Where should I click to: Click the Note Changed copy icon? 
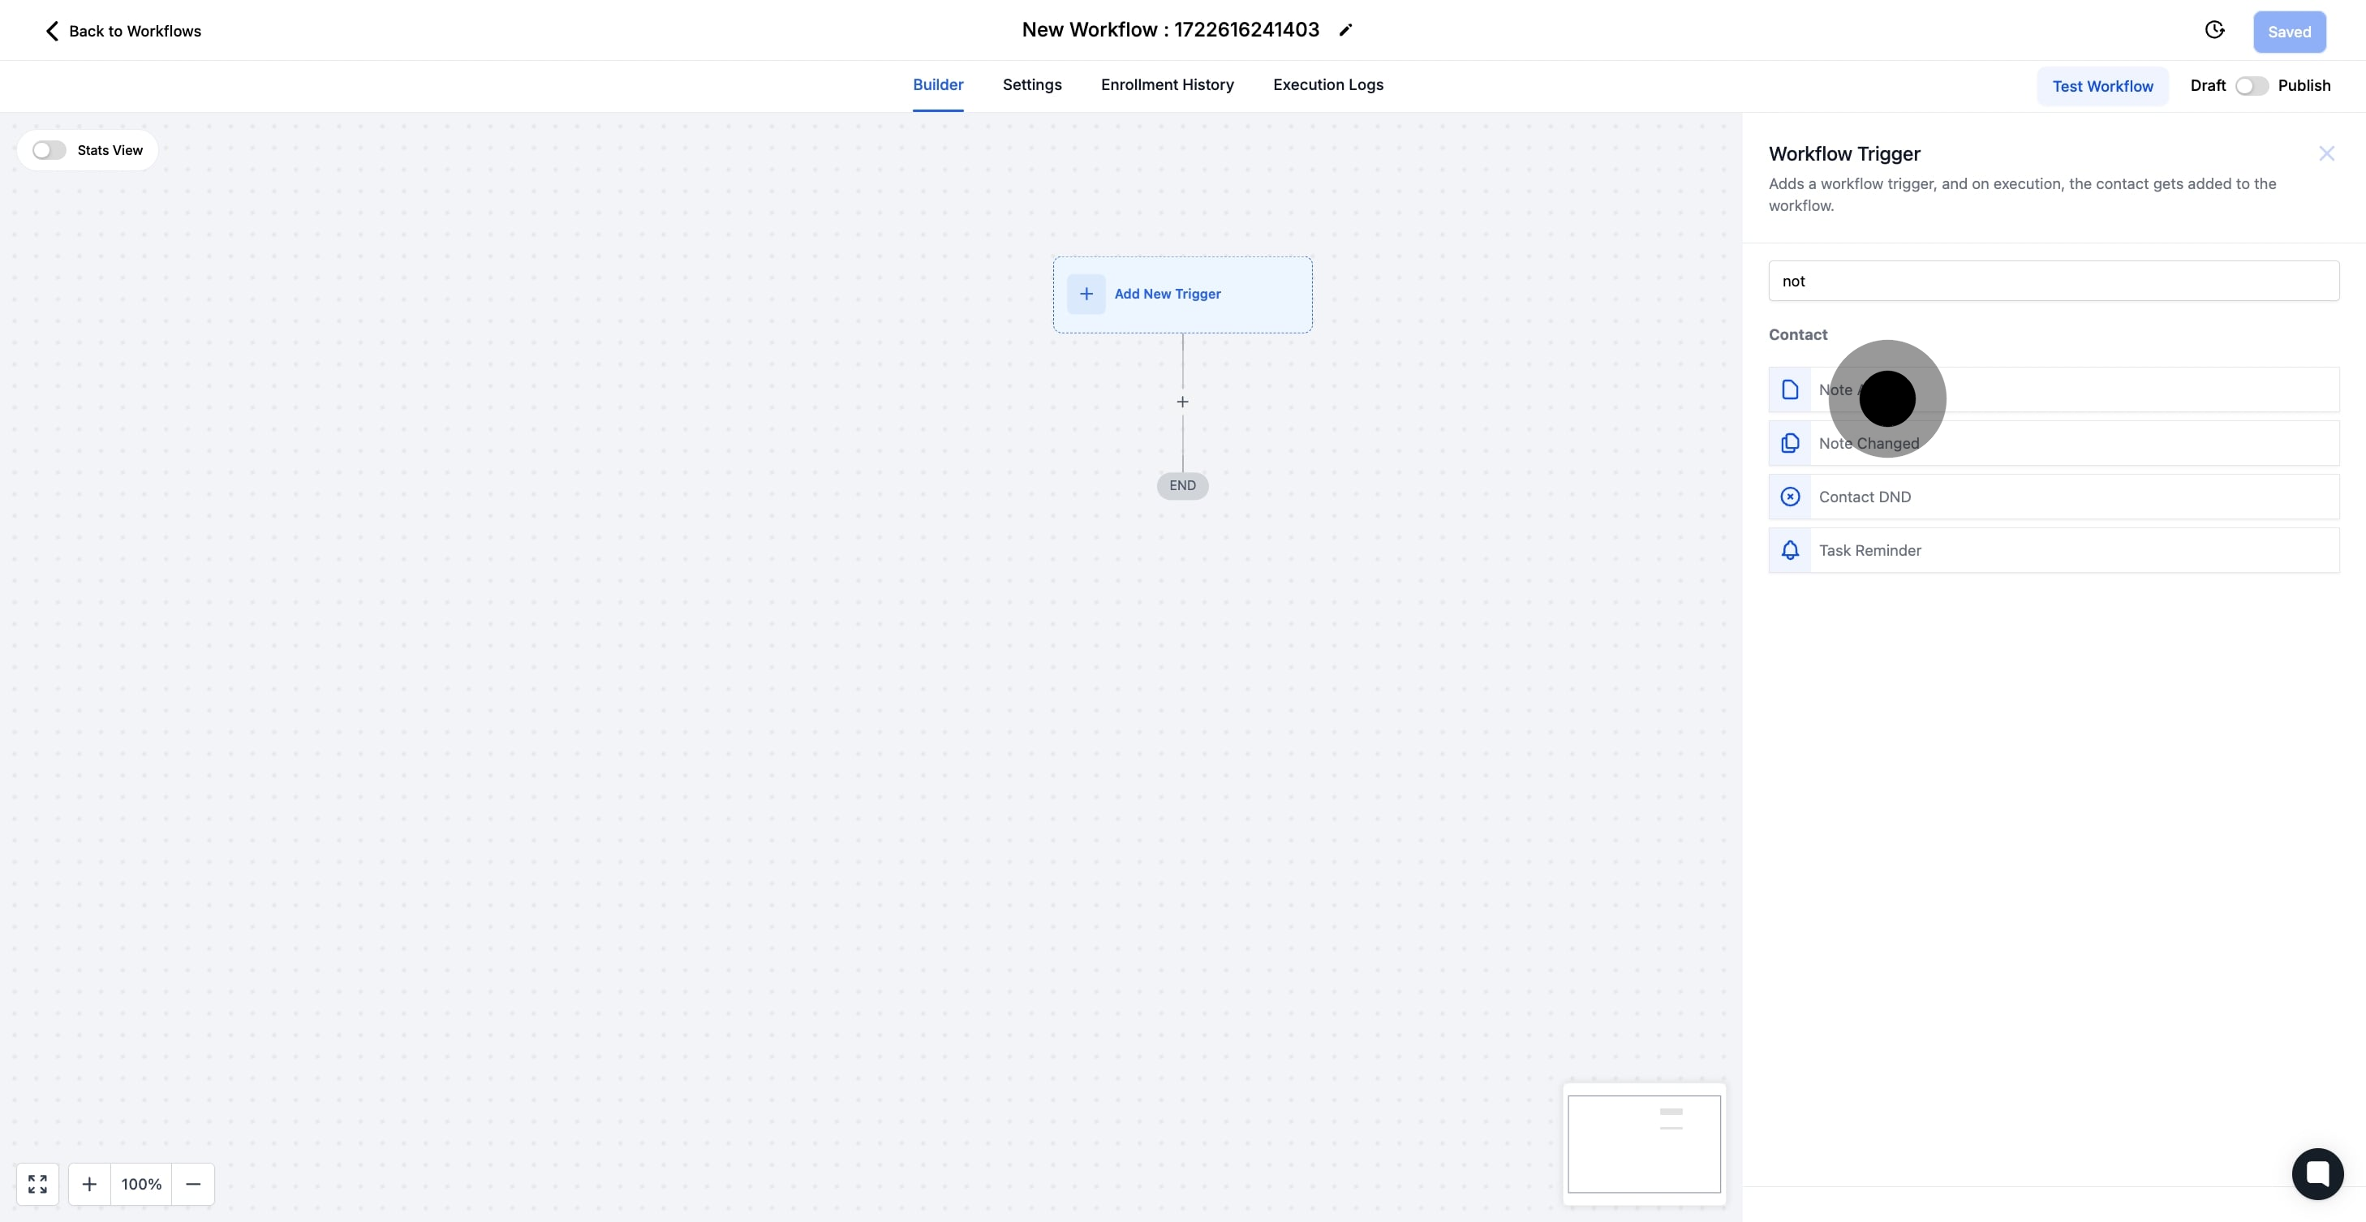point(1790,444)
